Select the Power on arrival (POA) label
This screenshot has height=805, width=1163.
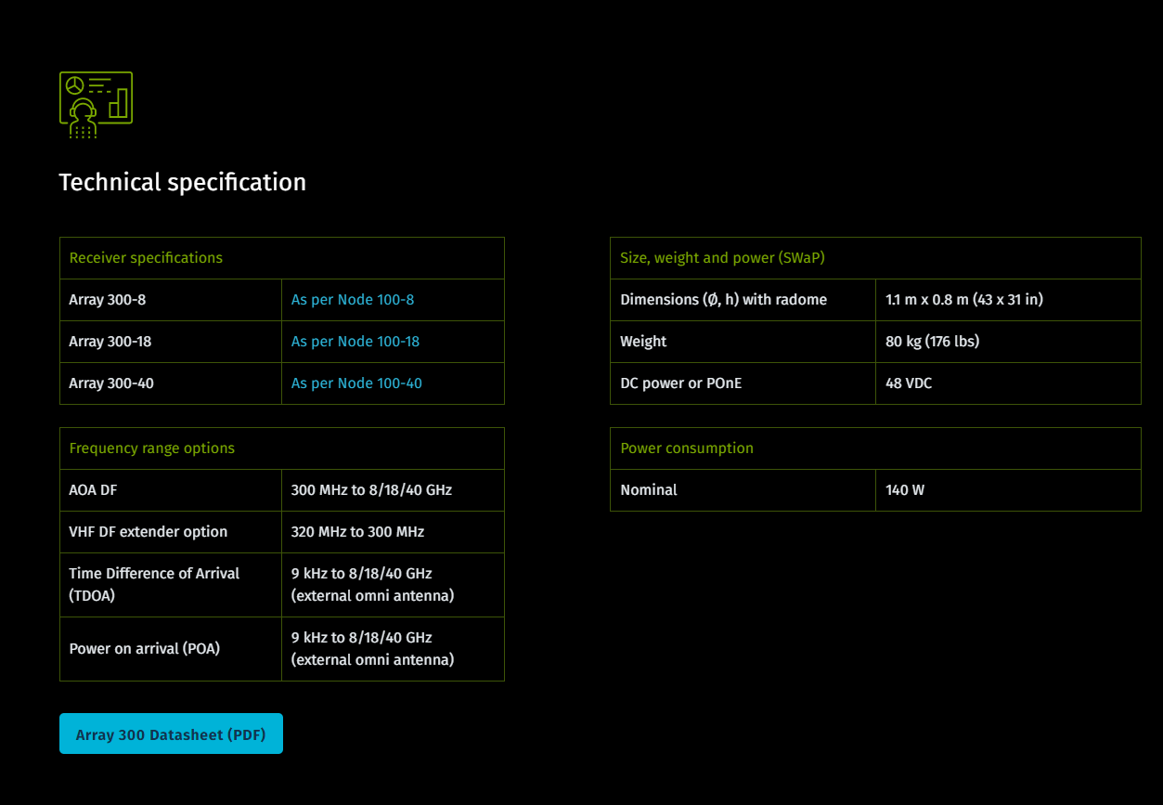pos(145,649)
